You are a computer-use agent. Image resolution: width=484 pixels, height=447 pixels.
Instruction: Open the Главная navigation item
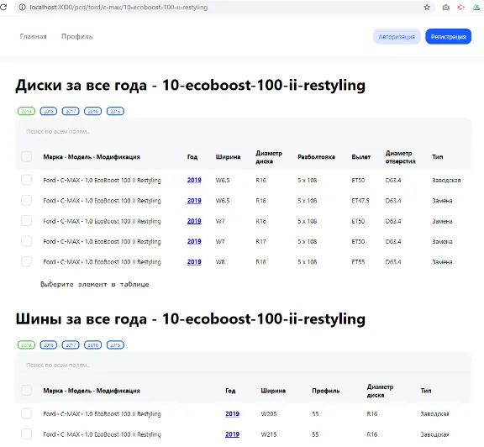click(33, 36)
